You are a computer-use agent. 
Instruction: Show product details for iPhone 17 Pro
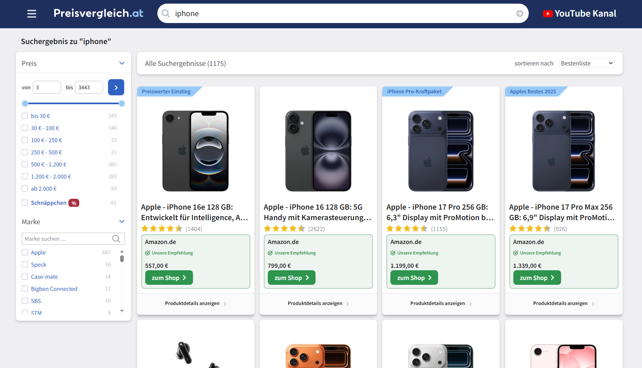coord(441,303)
